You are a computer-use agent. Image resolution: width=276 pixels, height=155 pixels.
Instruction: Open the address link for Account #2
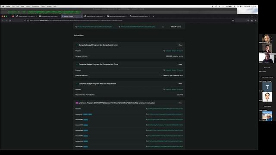(165, 120)
